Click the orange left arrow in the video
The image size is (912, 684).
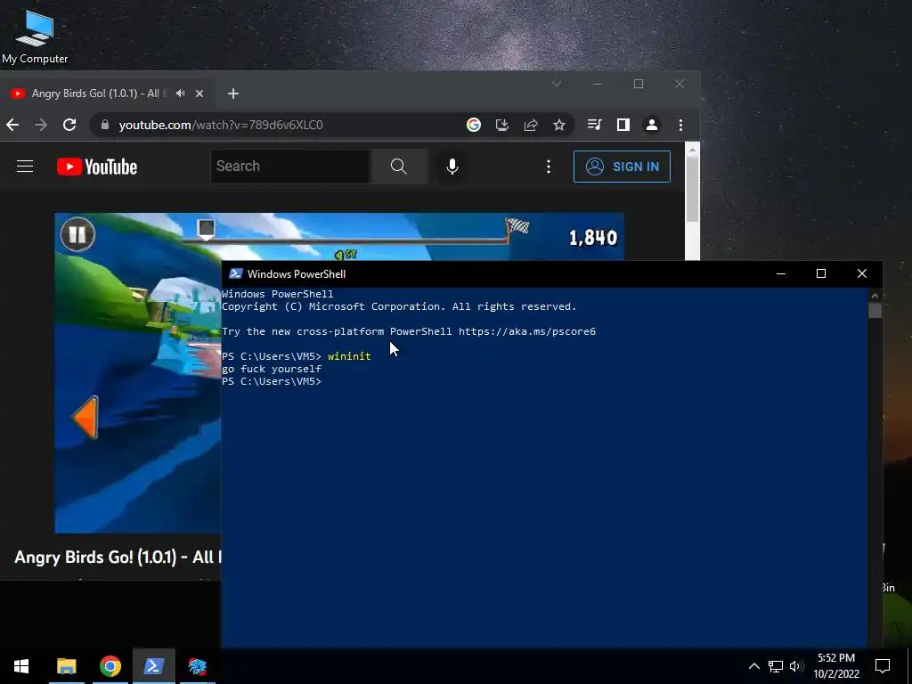click(86, 418)
